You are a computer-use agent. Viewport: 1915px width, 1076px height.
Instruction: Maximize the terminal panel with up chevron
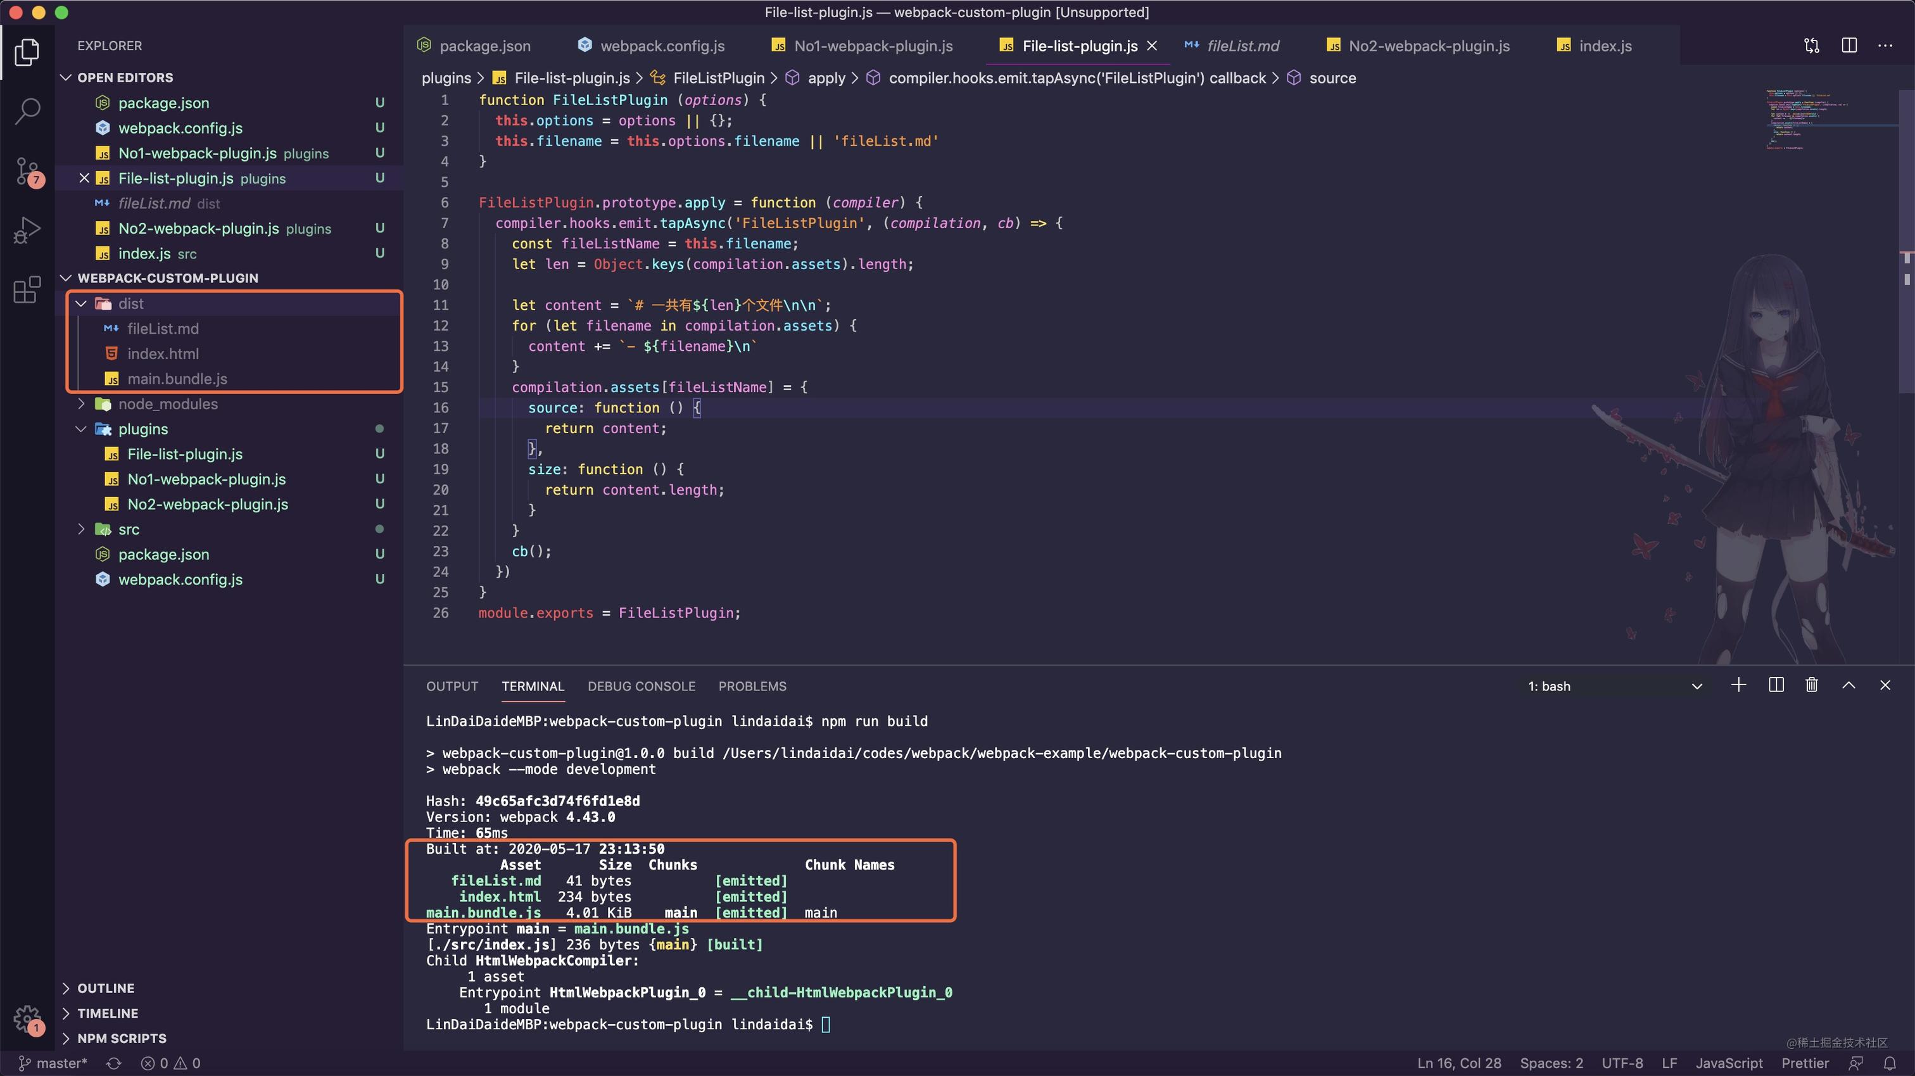(x=1849, y=686)
